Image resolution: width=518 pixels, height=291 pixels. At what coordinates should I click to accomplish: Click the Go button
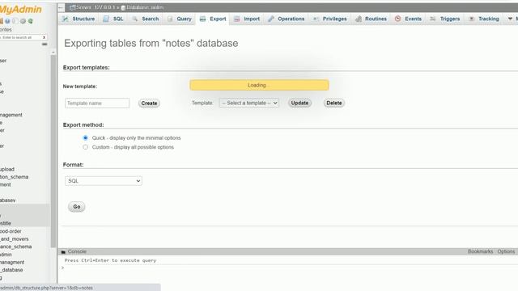pyautogui.click(x=77, y=207)
